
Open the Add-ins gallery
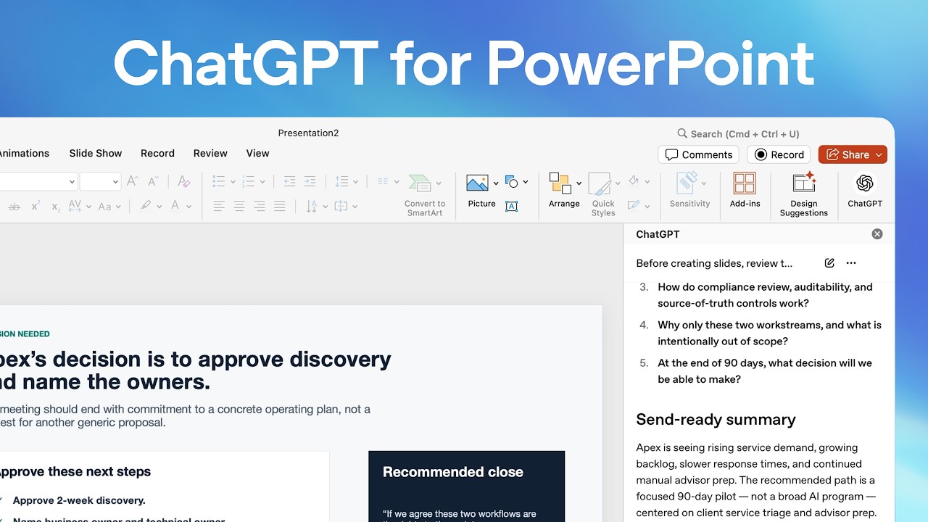(745, 191)
